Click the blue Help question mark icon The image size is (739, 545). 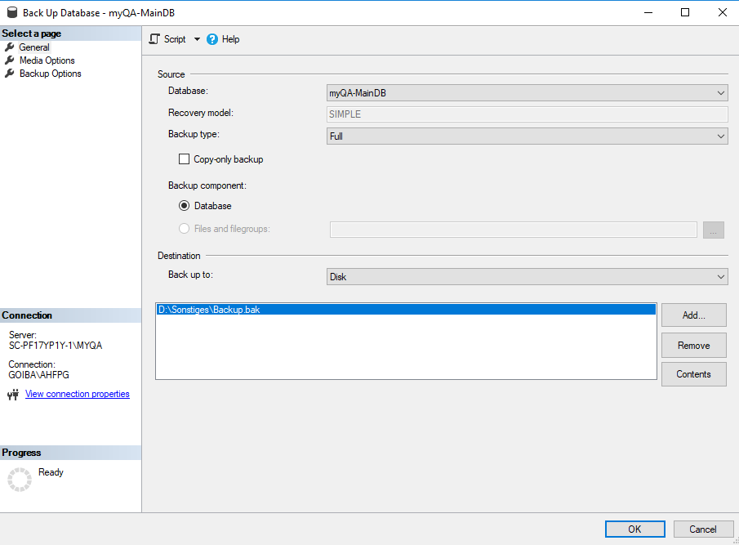click(x=212, y=39)
